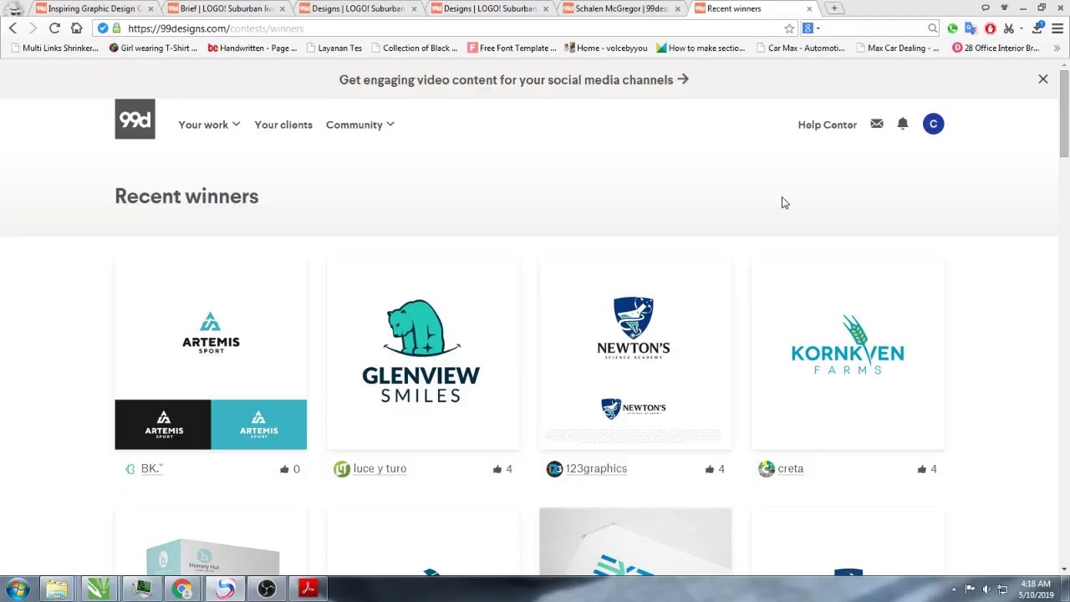
Task: Go to the browser home page
Action: (x=76, y=28)
